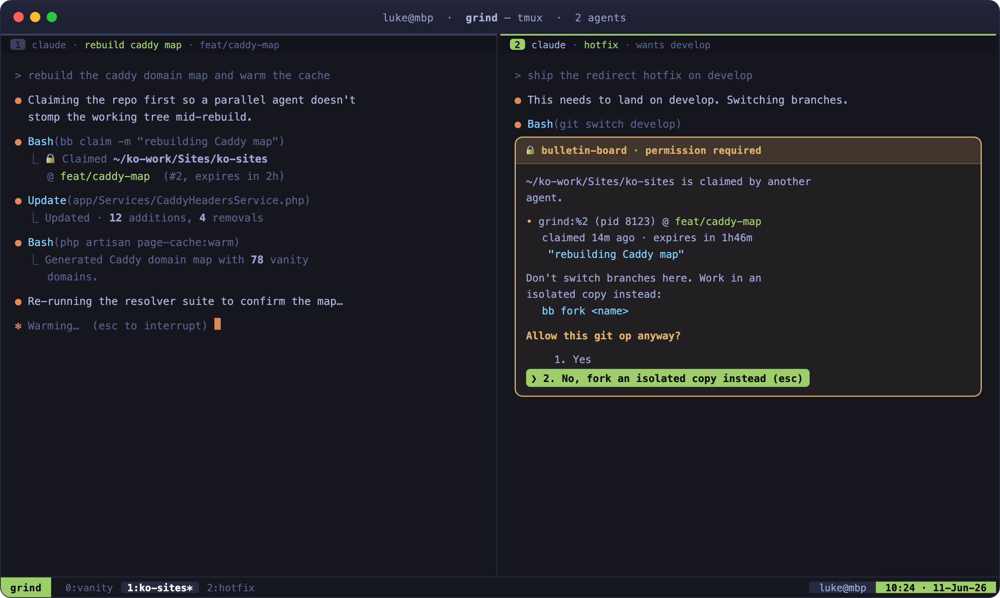Click the hotfix pane title
The image size is (1000, 598).
click(601, 45)
